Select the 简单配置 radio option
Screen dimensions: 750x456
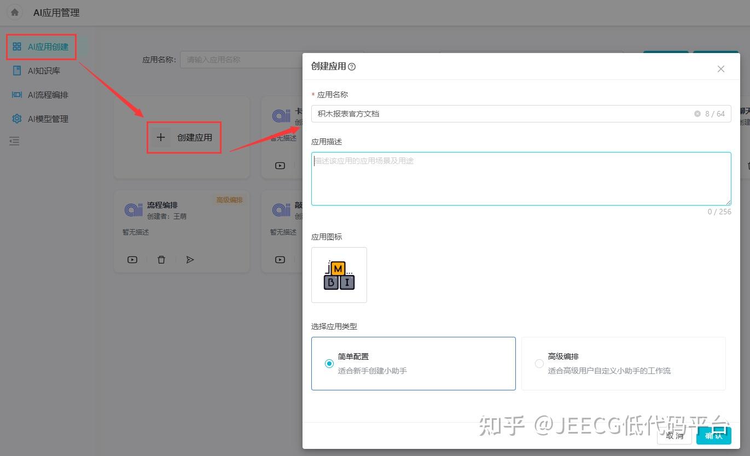[x=329, y=364]
